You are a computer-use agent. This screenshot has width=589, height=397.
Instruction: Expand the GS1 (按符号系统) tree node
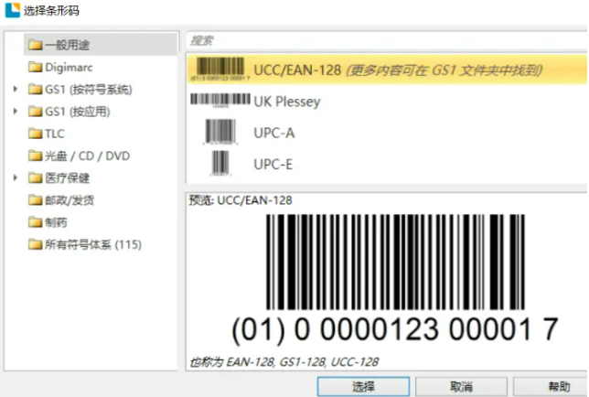[15, 90]
